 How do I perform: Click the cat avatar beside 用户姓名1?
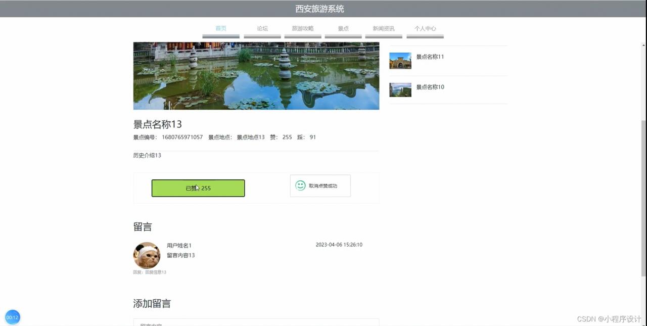click(x=147, y=255)
